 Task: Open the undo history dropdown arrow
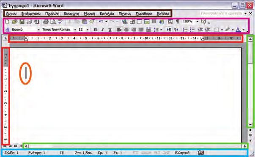pyautogui.click(x=107, y=22)
